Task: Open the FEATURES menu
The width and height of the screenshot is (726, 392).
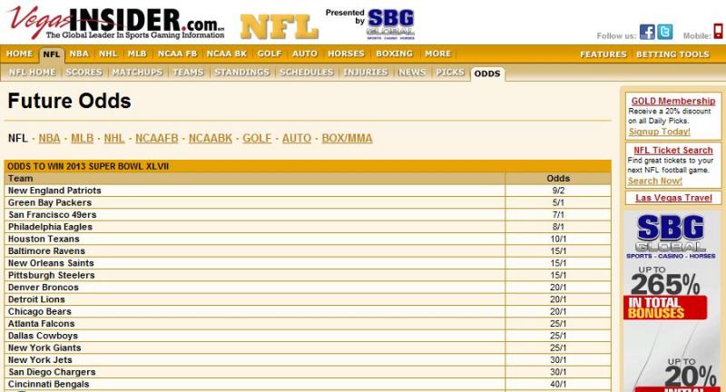Action: pos(603,54)
